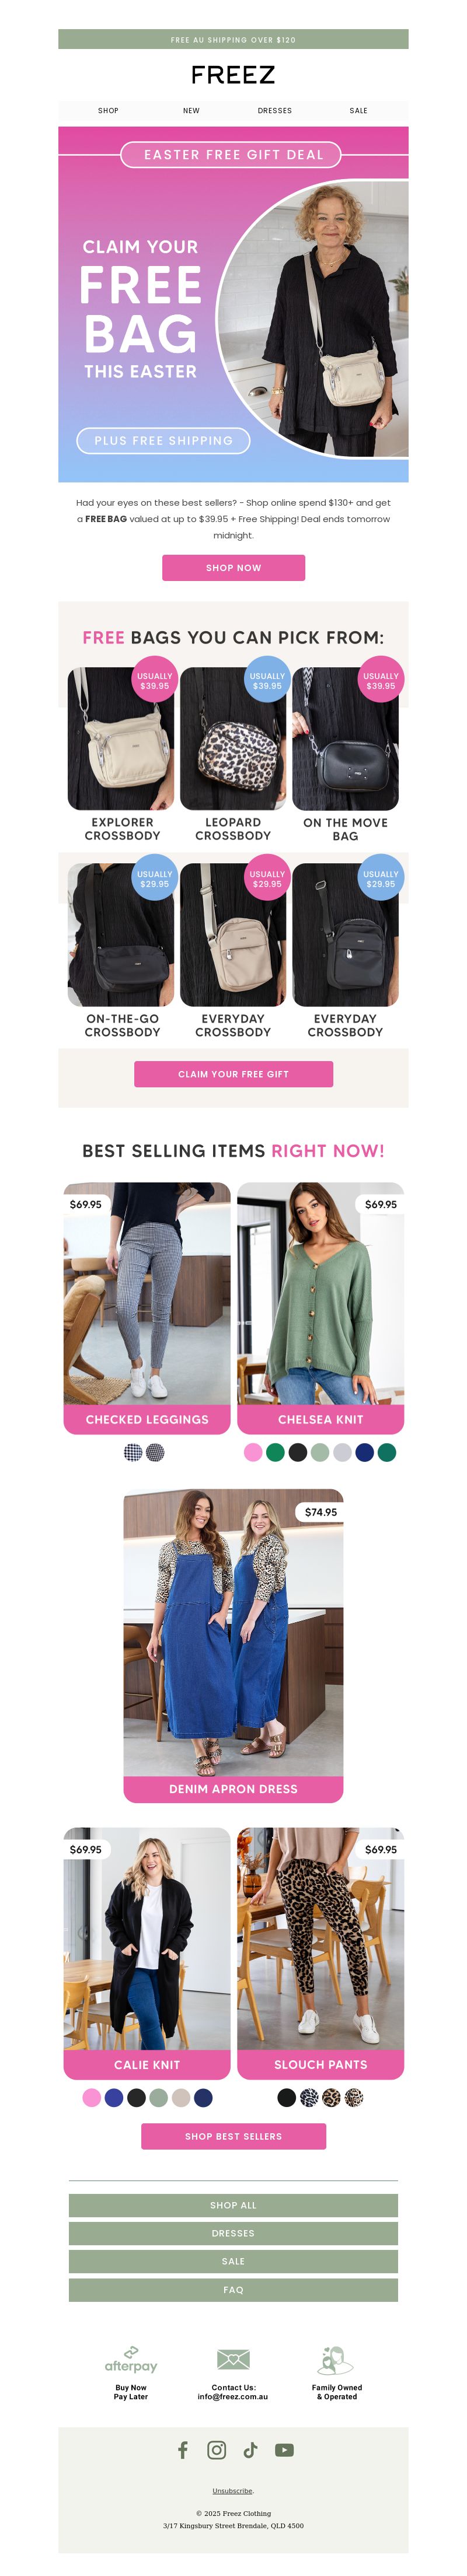This screenshot has height=2576, width=467.
Task: Click the CLAIM YOUR FREE GIFT button
Action: tap(233, 1073)
